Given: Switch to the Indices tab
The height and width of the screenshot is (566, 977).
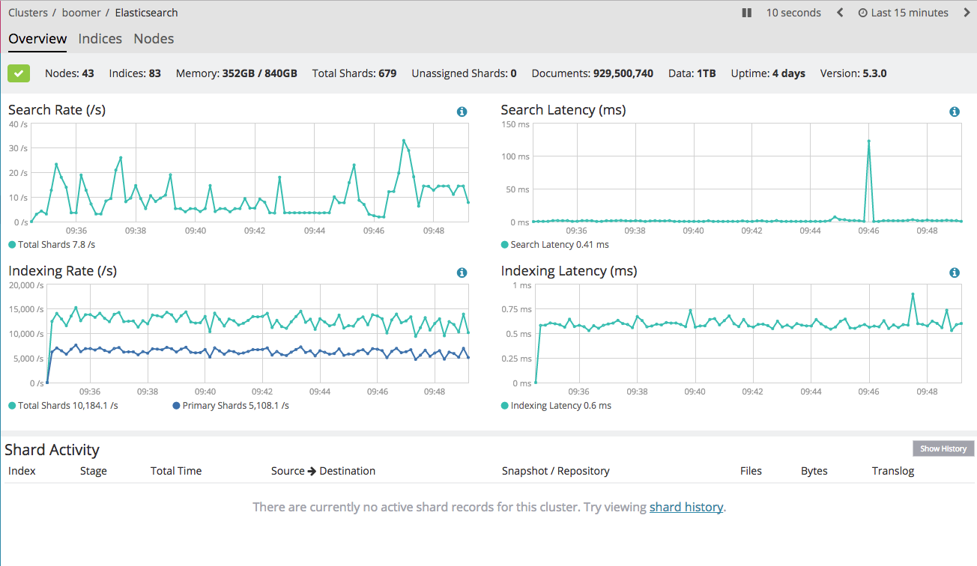Looking at the screenshot, I should [100, 39].
